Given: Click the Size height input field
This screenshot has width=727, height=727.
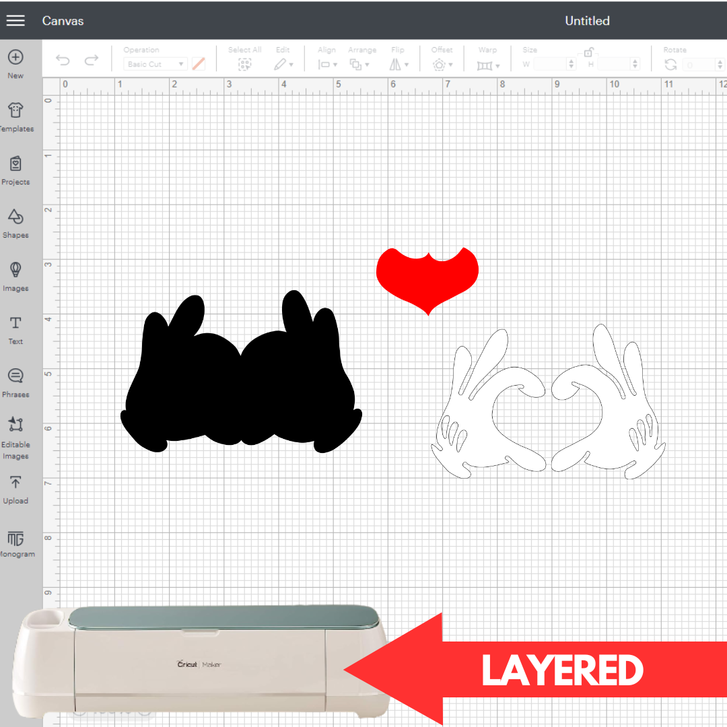Looking at the screenshot, I should coord(614,64).
